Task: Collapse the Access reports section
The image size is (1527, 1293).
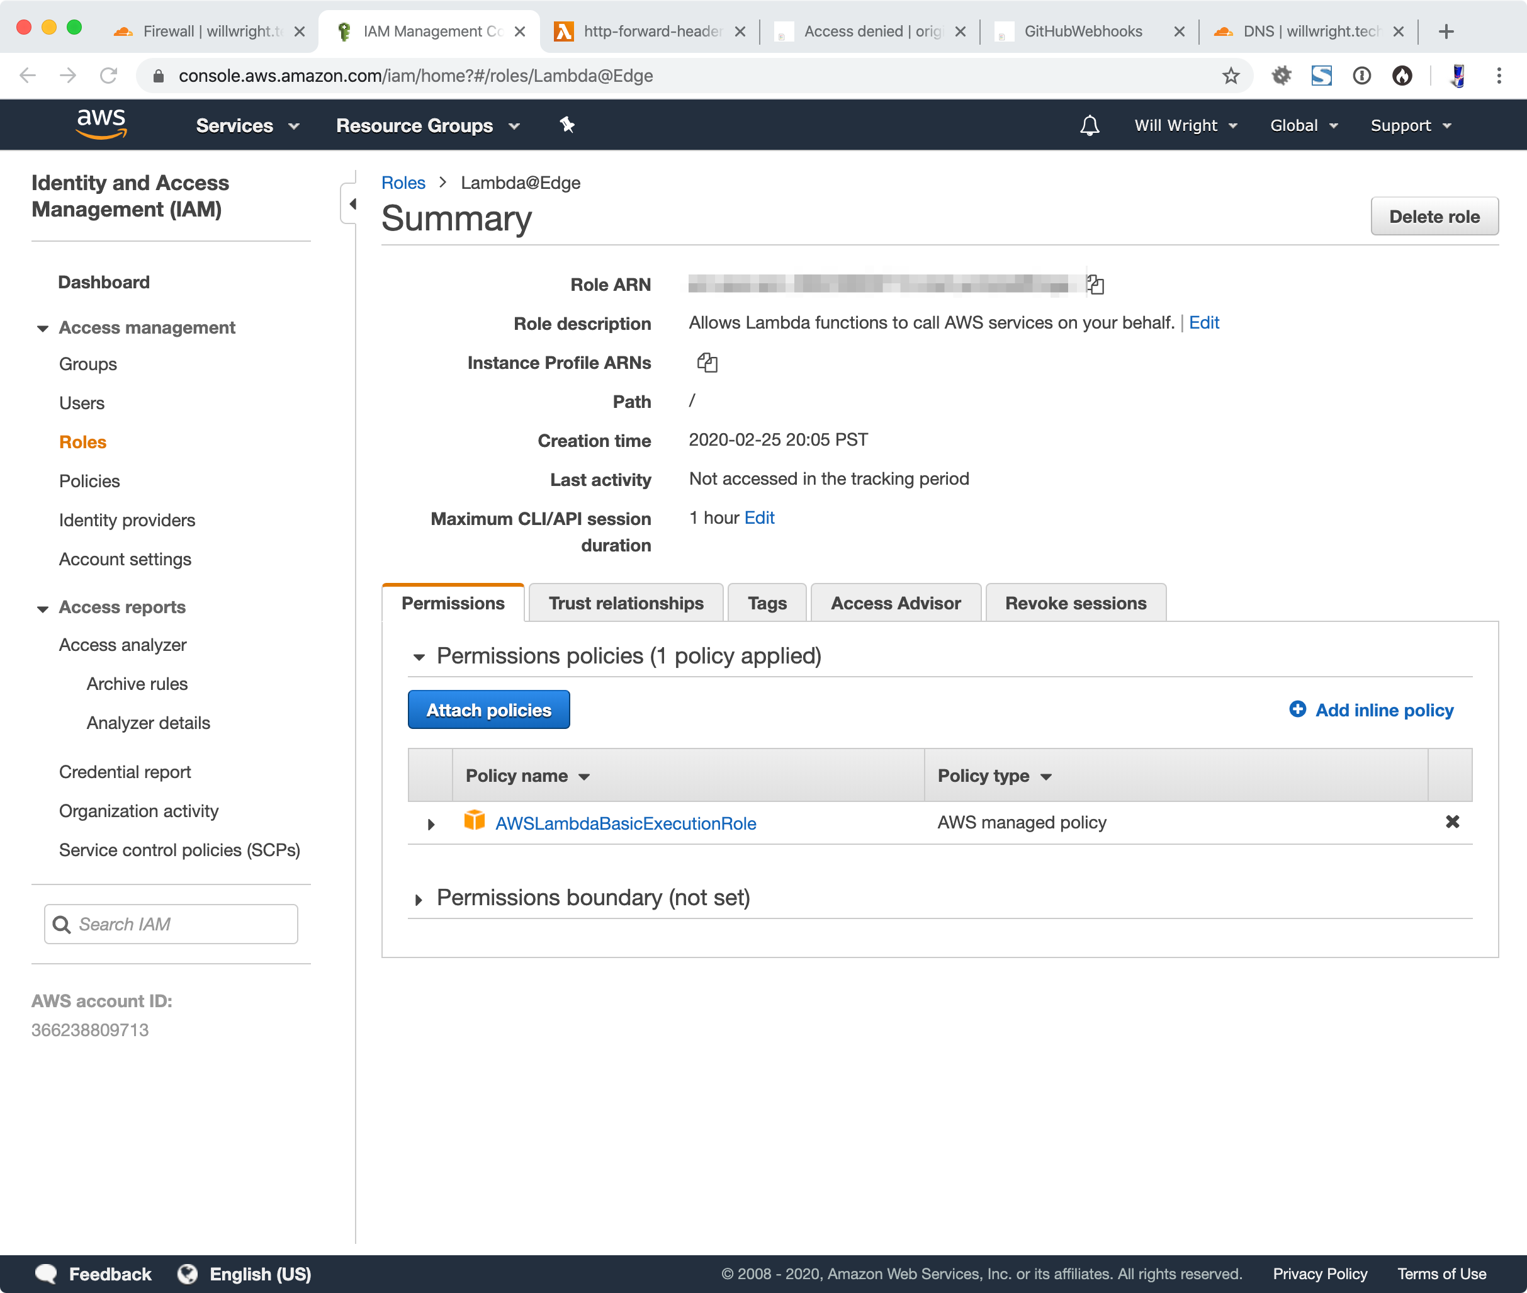Action: click(43, 608)
